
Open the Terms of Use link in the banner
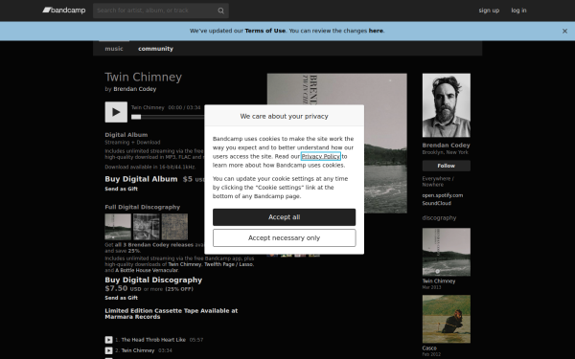point(265,31)
